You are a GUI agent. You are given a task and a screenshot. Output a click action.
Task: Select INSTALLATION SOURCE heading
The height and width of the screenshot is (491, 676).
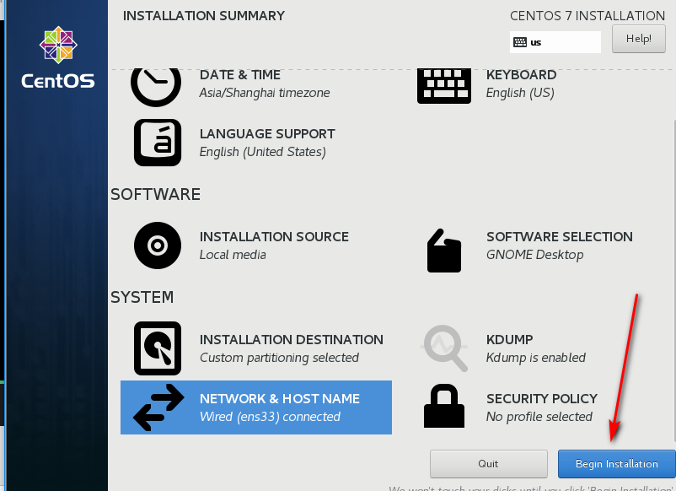[x=274, y=236]
